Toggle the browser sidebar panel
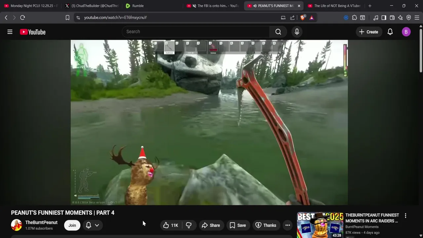Image resolution: width=423 pixels, height=238 pixels. click(384, 18)
